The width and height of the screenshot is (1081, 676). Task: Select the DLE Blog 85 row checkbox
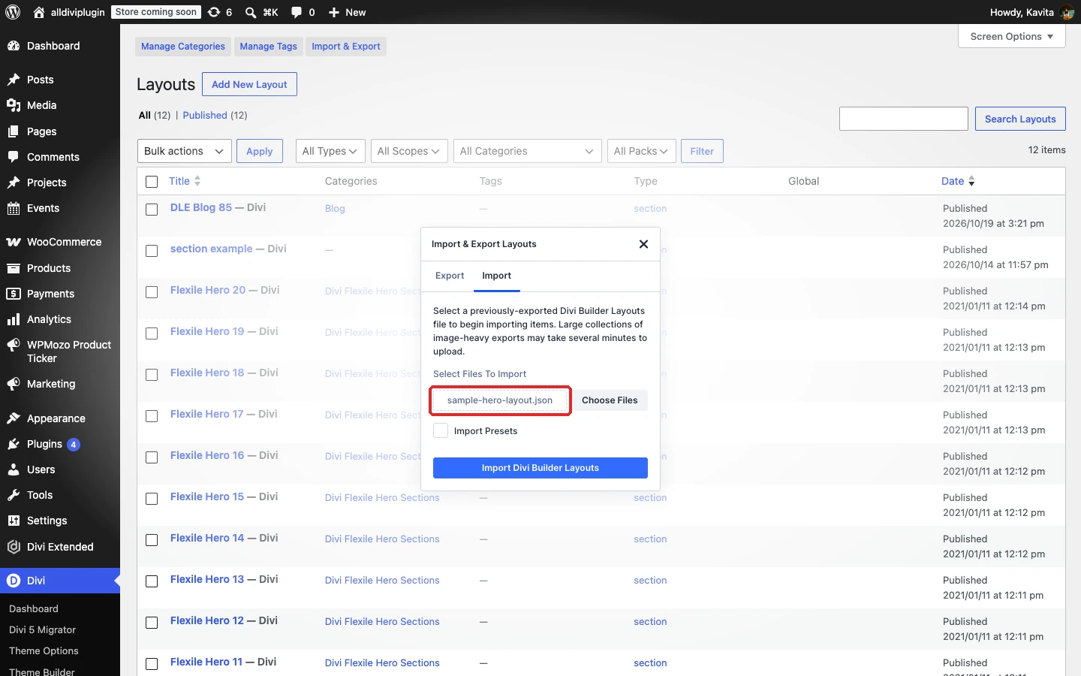pos(152,210)
